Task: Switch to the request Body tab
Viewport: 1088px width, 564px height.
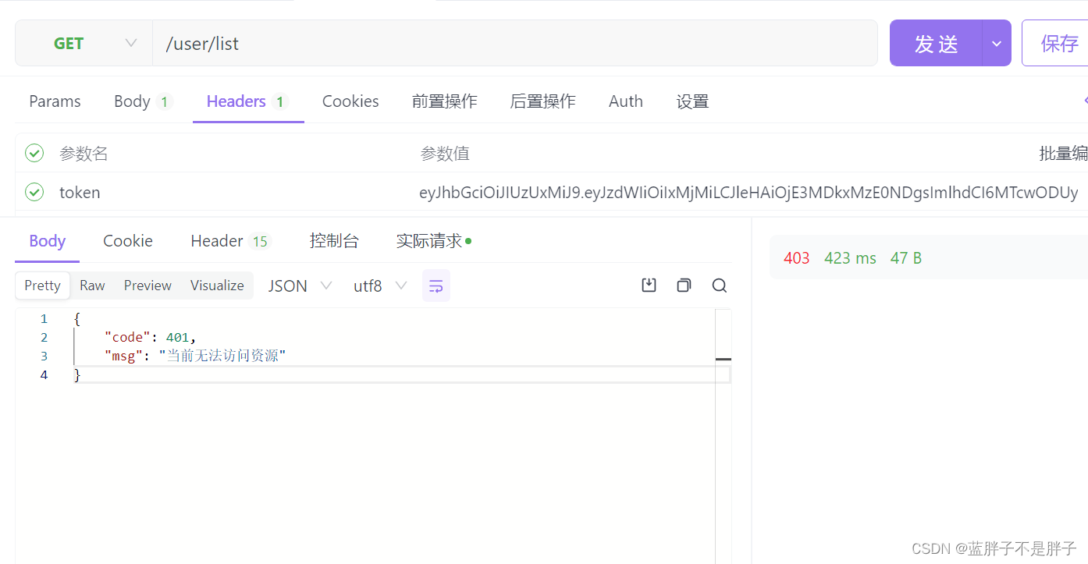Action: click(x=143, y=101)
